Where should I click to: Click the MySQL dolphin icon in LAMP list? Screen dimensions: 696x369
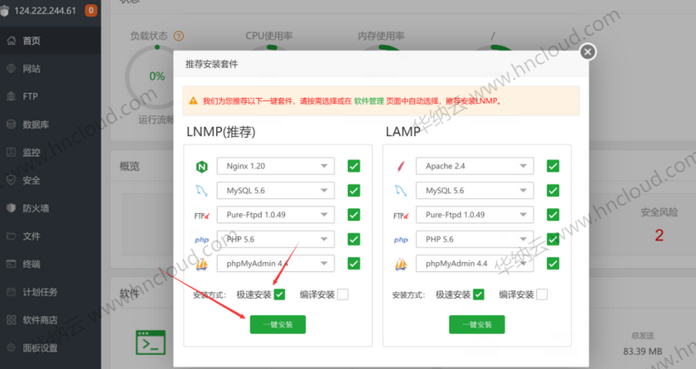coord(401,191)
